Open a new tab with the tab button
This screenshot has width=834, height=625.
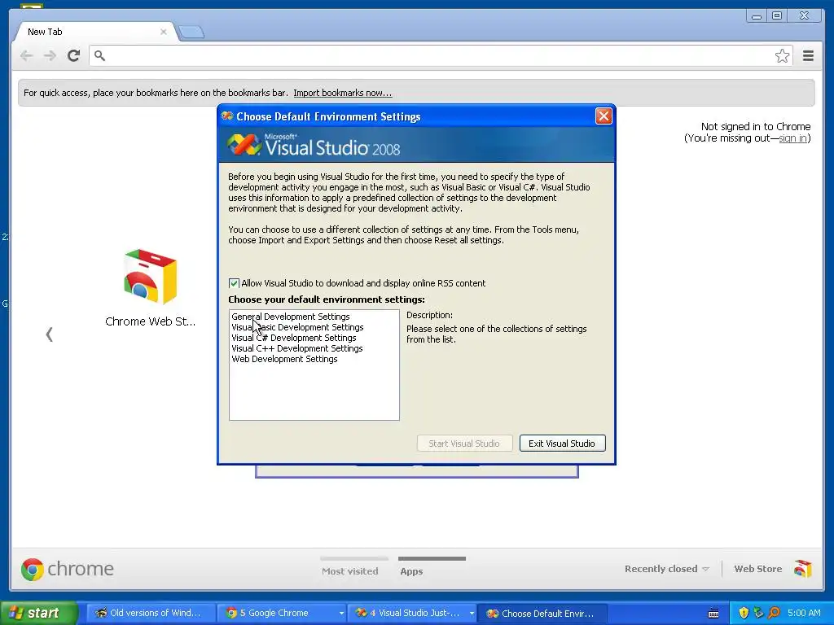click(x=191, y=33)
